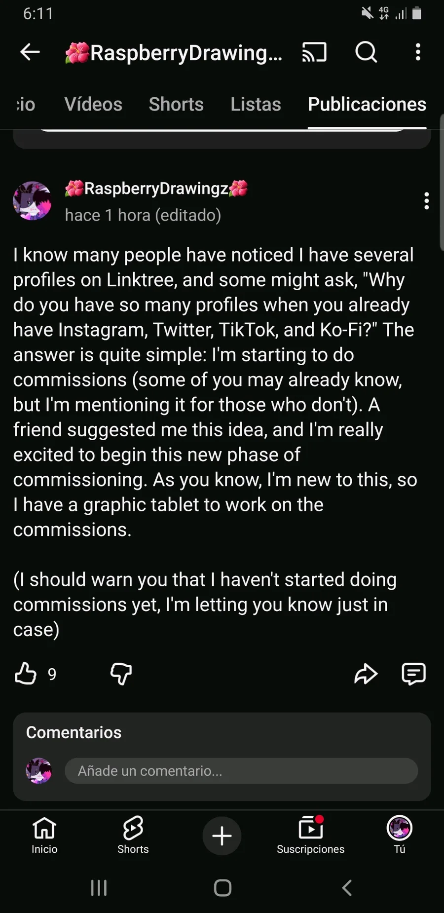Open channel header three-dot menu
The height and width of the screenshot is (913, 444).
point(418,52)
